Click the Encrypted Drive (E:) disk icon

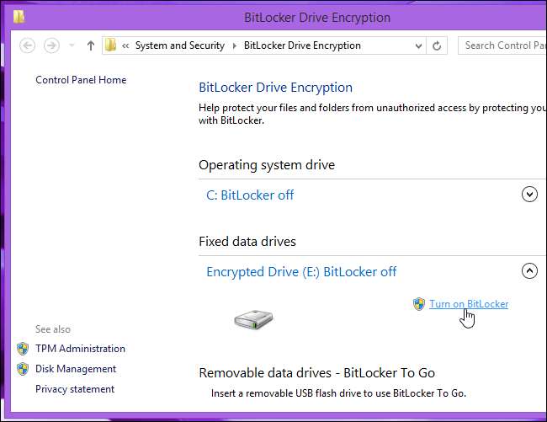(252, 318)
